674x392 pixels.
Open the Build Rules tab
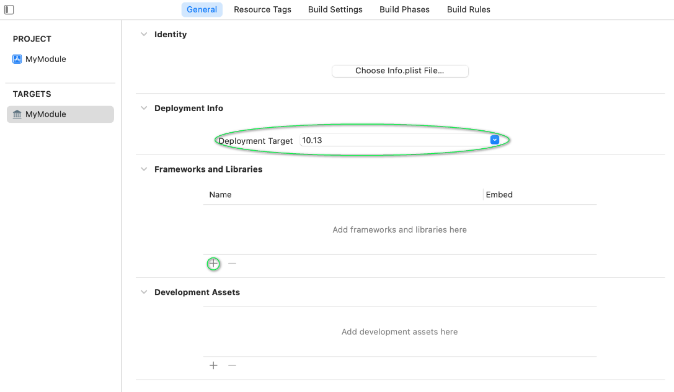pyautogui.click(x=469, y=9)
